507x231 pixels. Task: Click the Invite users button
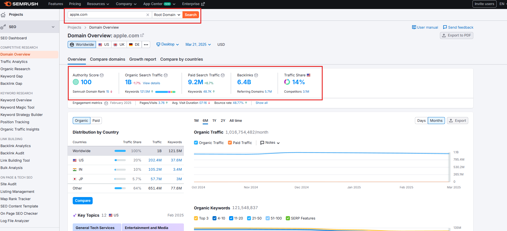(x=484, y=4)
